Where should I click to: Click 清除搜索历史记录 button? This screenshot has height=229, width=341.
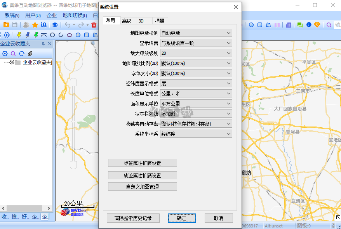(x=133, y=218)
